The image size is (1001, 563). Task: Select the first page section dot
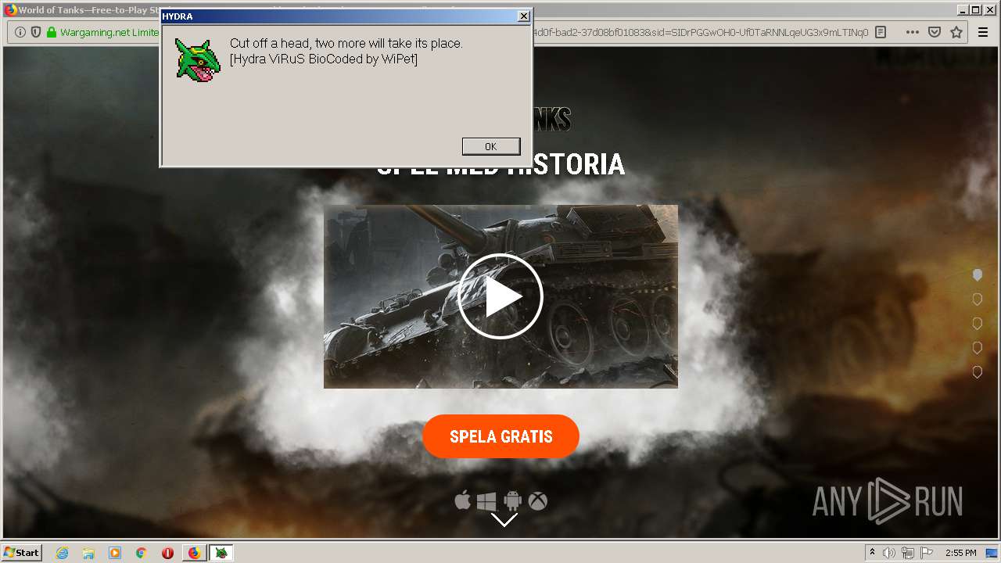[x=978, y=275]
